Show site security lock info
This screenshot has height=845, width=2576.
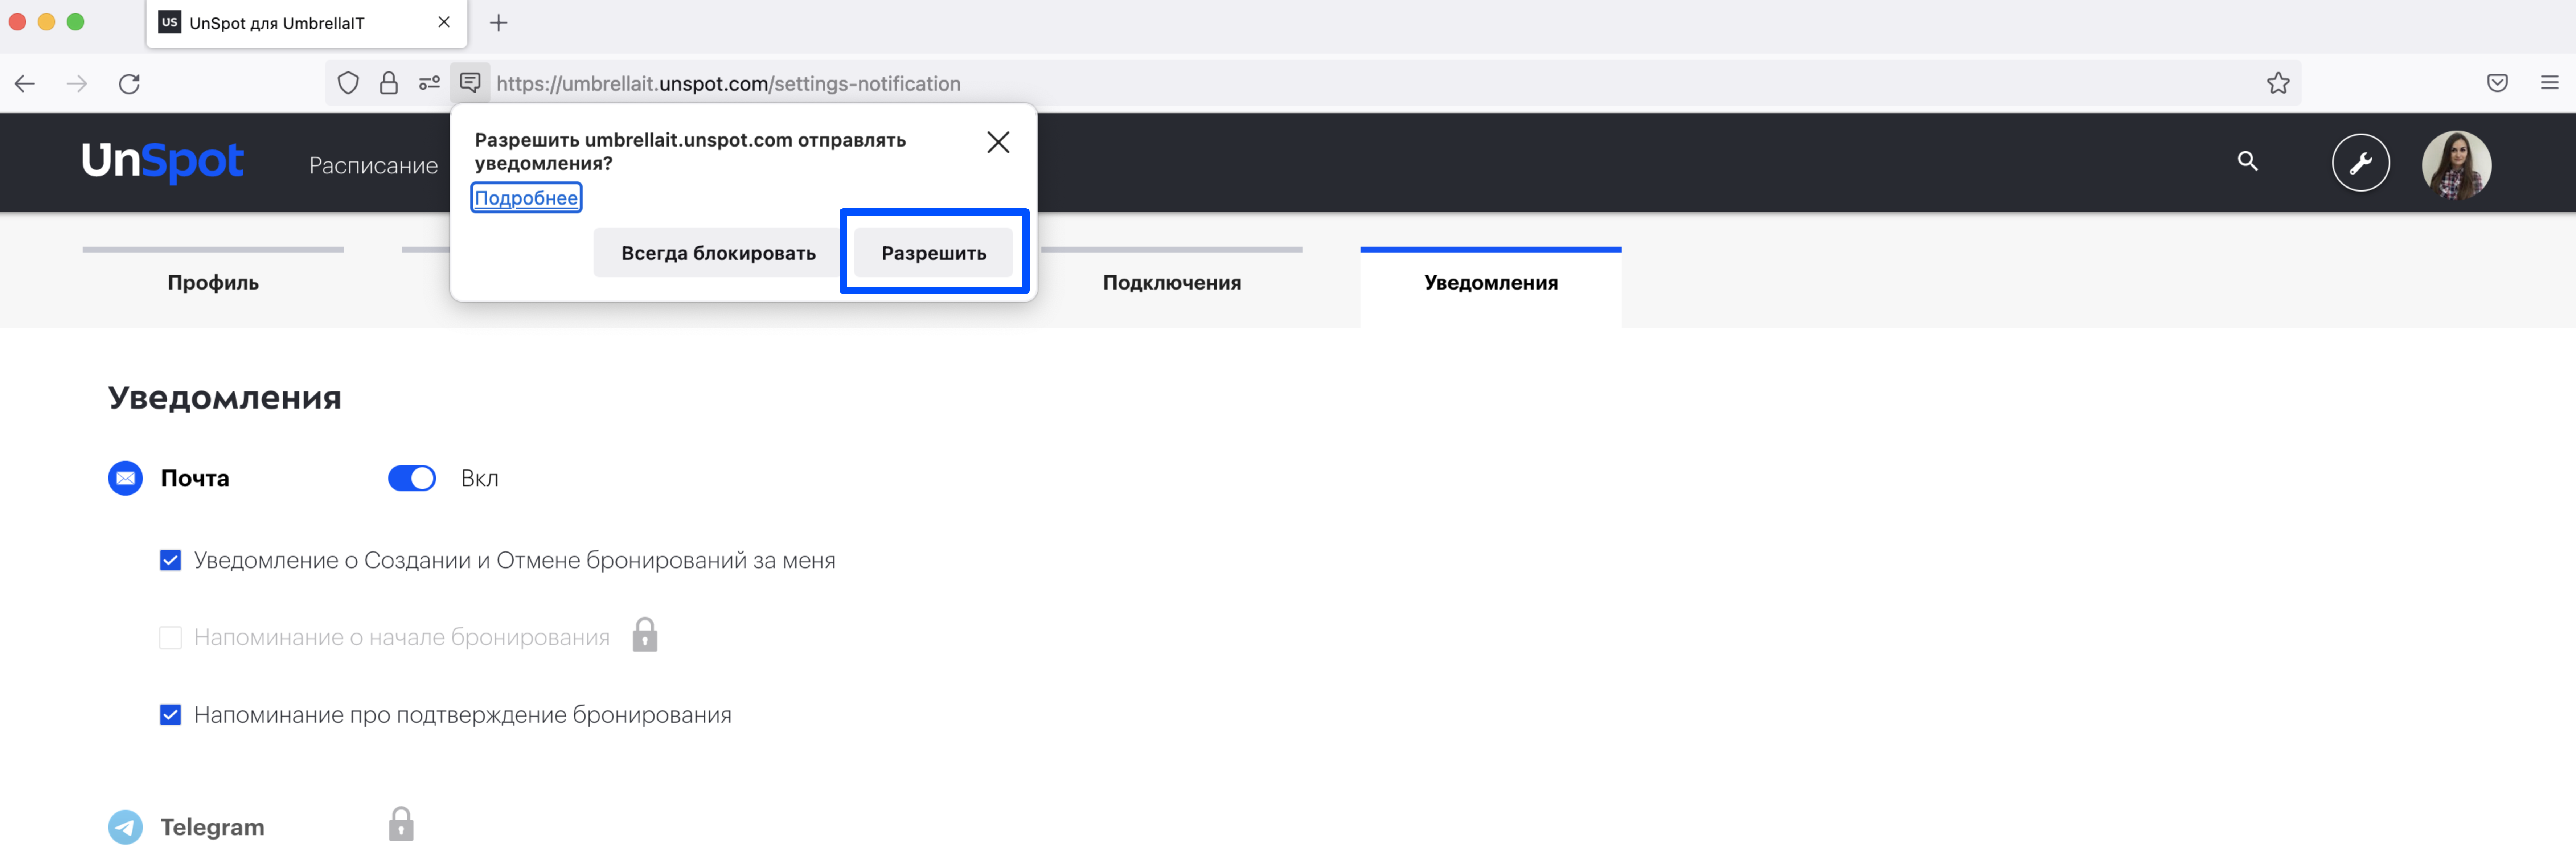pos(389,83)
